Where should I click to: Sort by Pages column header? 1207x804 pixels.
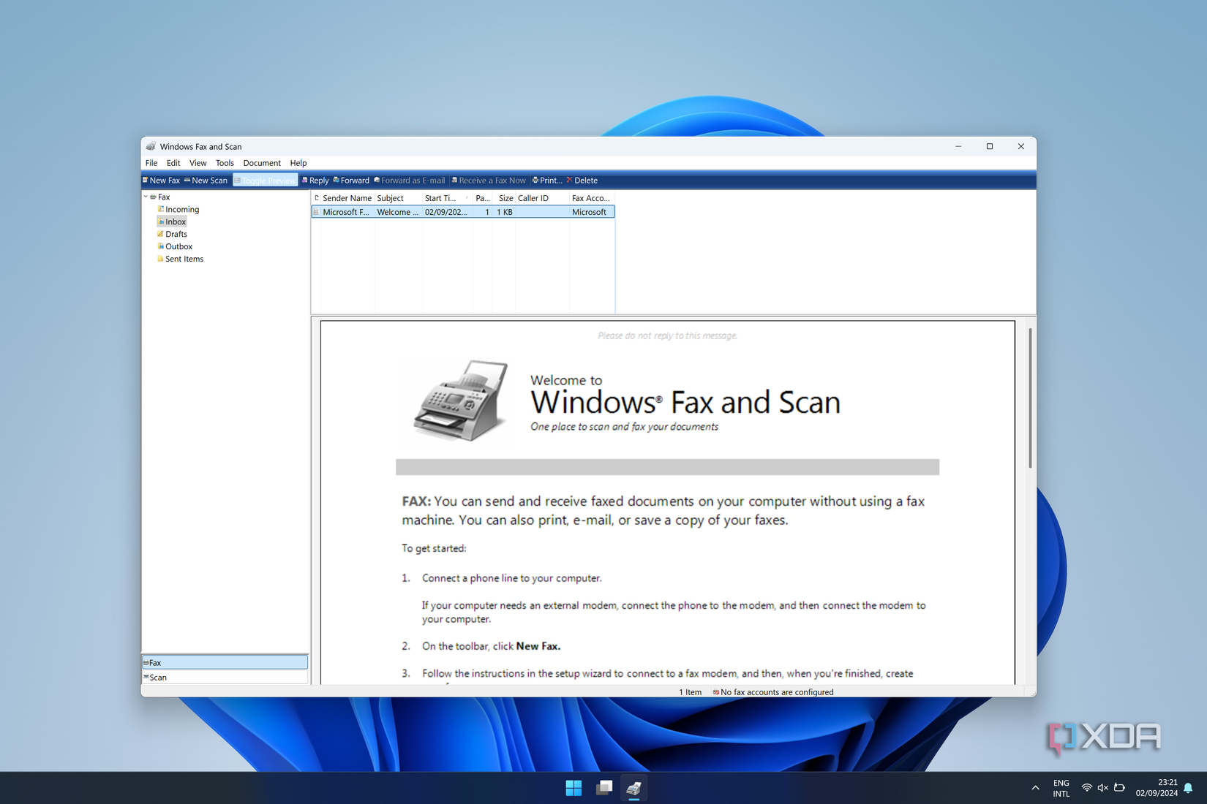[x=483, y=198]
